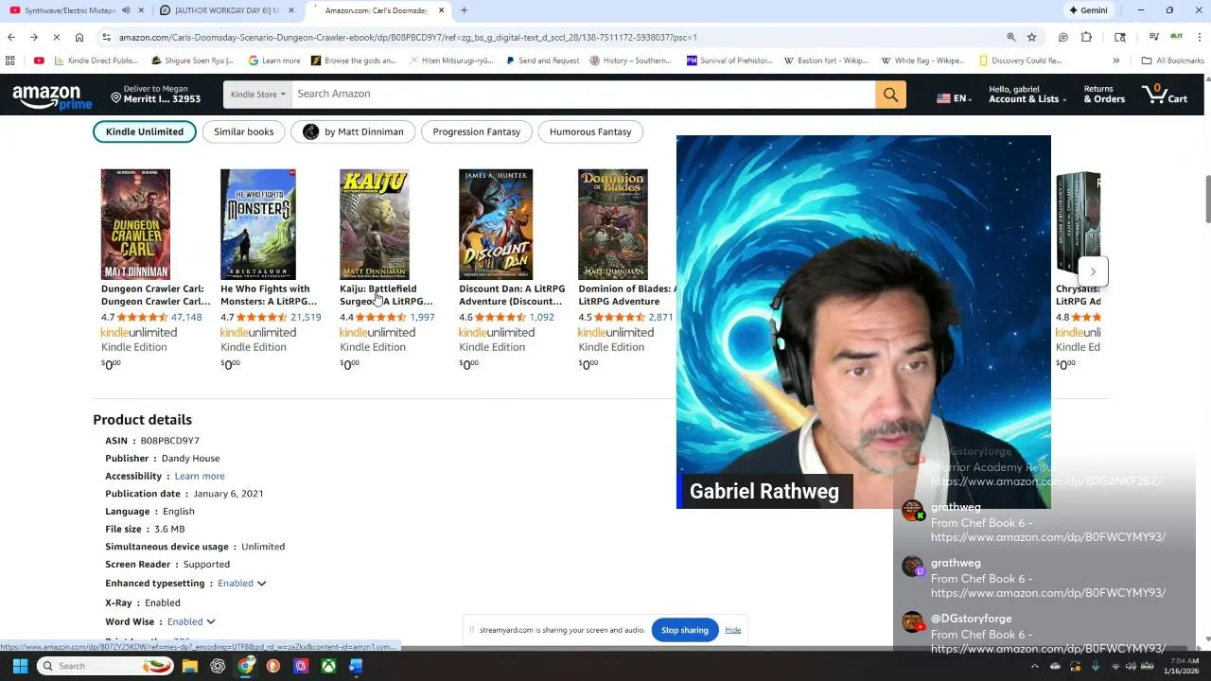
Task: Click the page vertical scrollbar thumb
Action: pos(1207,199)
